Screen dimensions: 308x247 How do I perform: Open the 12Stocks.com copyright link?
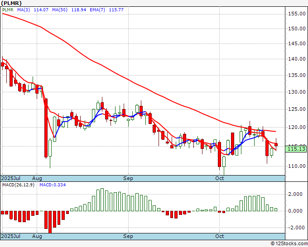pyautogui.click(x=289, y=244)
